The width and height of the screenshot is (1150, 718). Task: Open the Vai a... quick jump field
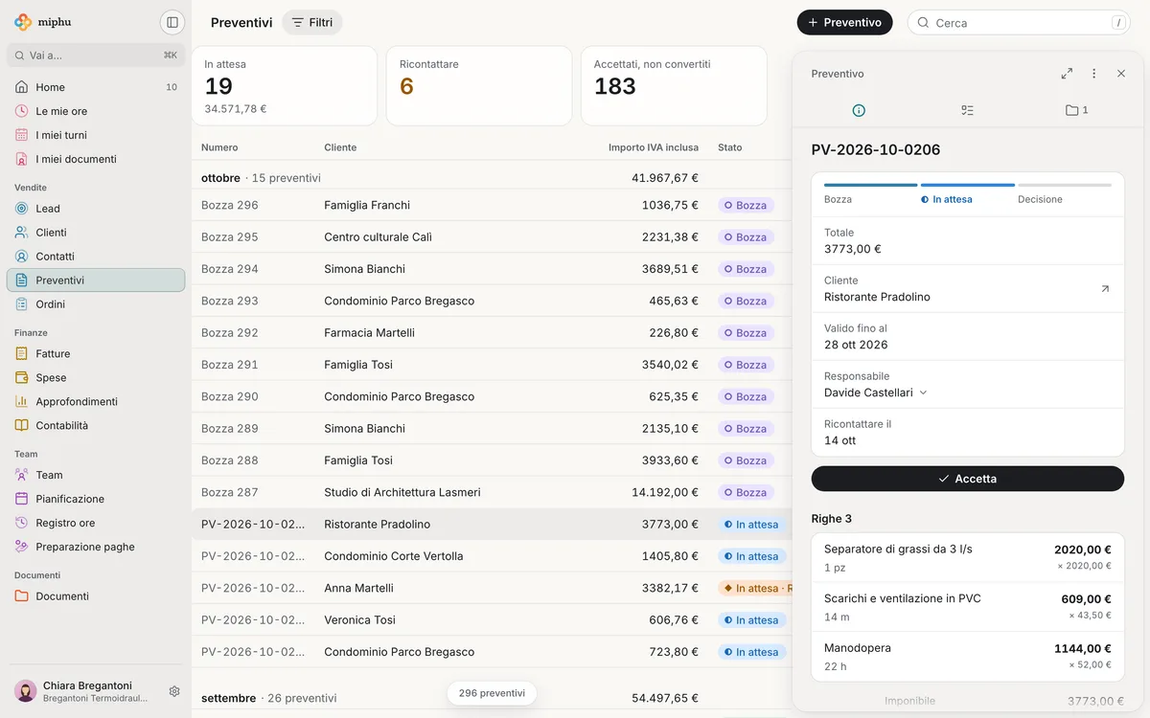pos(96,55)
